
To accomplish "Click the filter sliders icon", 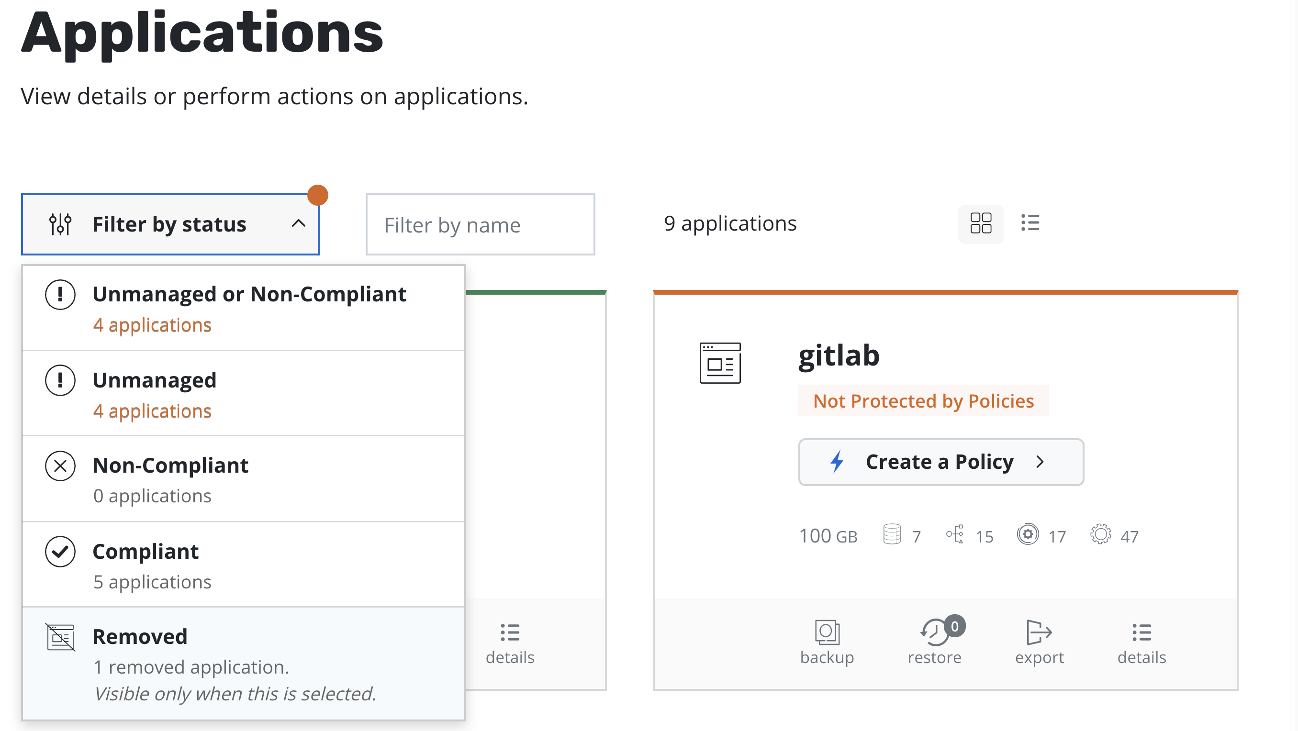I will click(60, 224).
